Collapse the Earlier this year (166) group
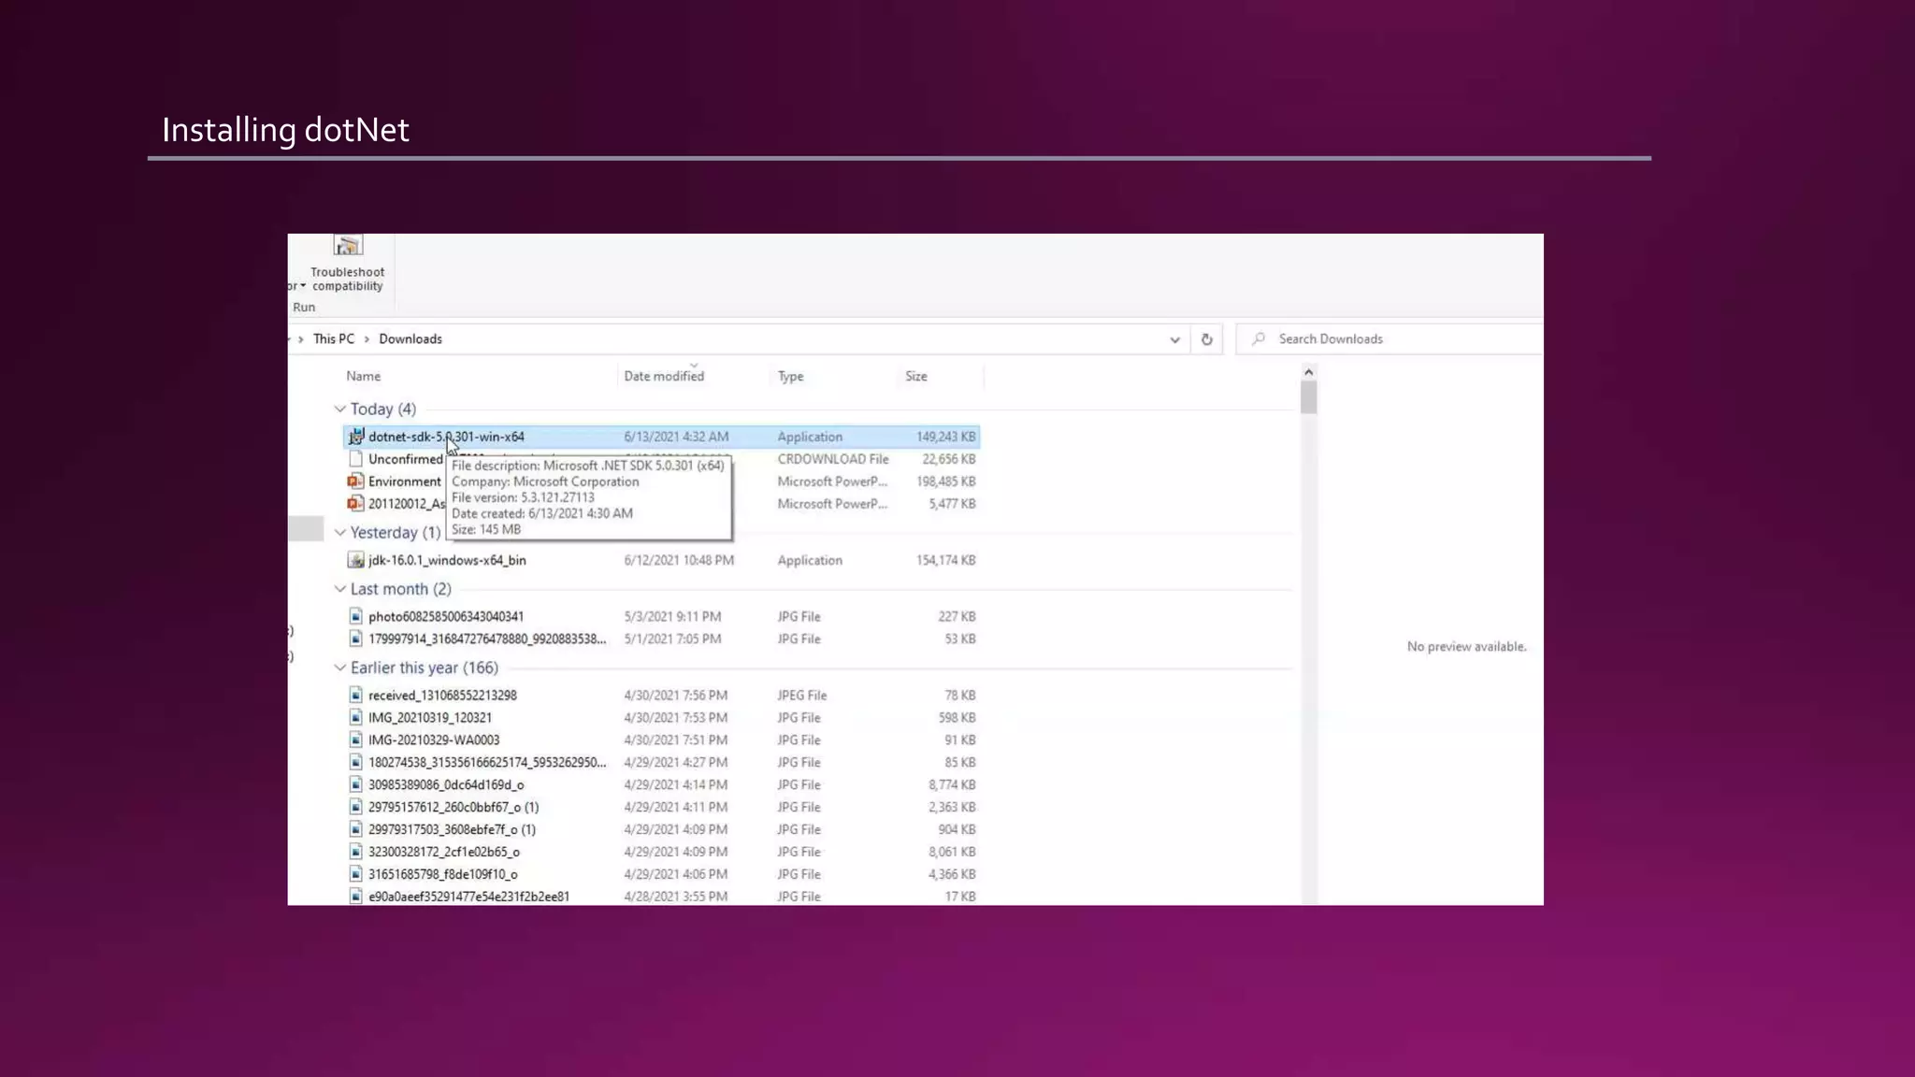Screen dimensions: 1915x1077 click(x=340, y=668)
